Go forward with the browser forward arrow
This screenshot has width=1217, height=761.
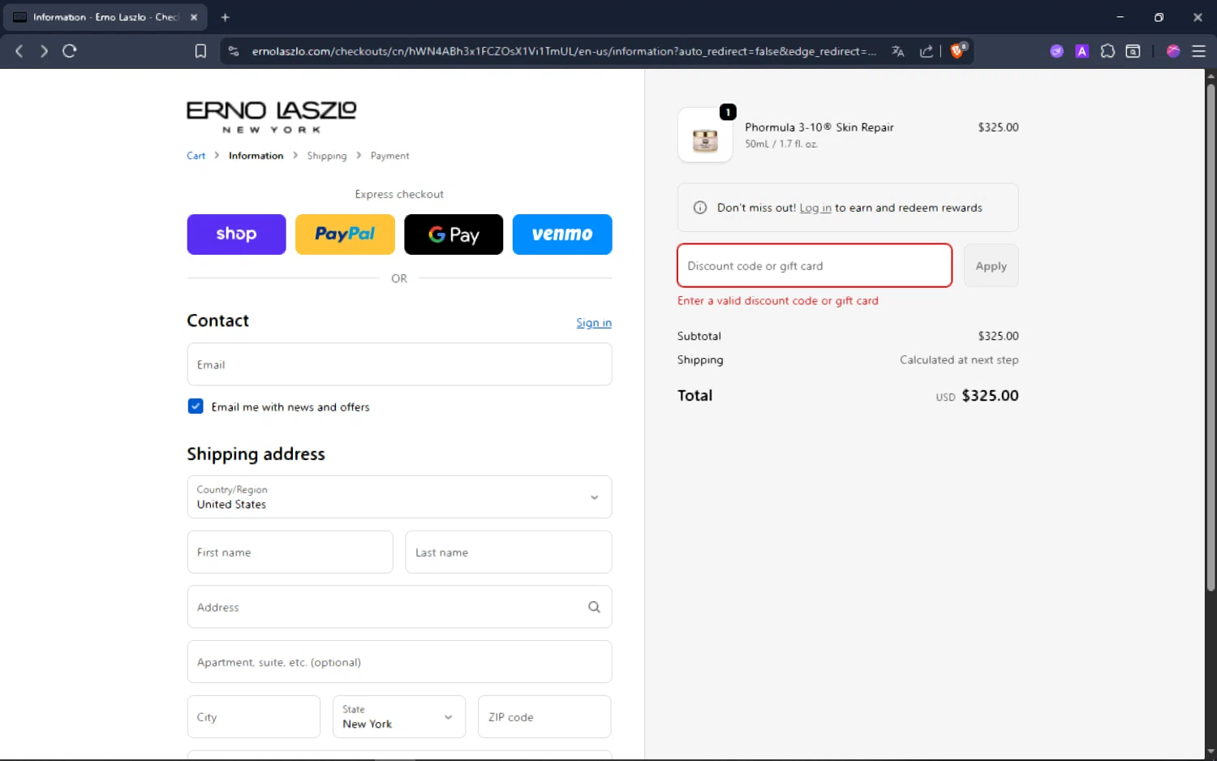pos(45,51)
